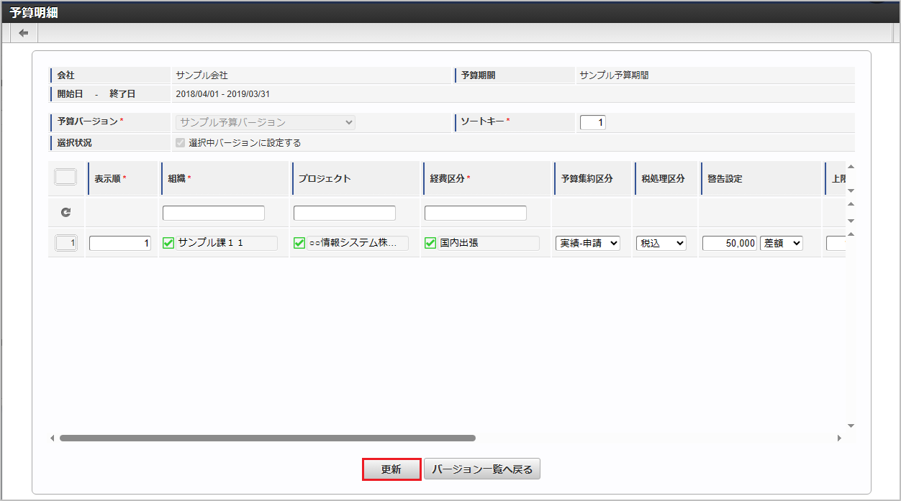Click the ソートキー input field
901x501 pixels.
coord(593,122)
